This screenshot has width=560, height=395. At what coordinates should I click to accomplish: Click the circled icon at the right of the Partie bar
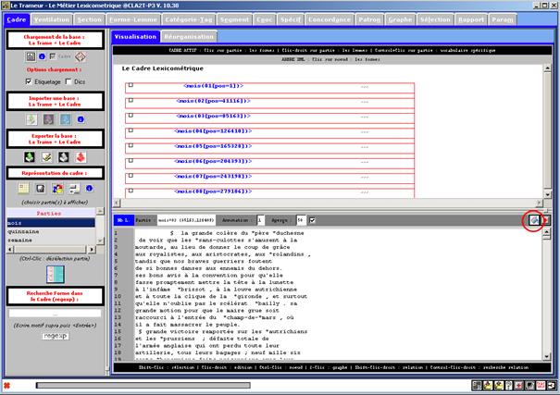coord(534,220)
